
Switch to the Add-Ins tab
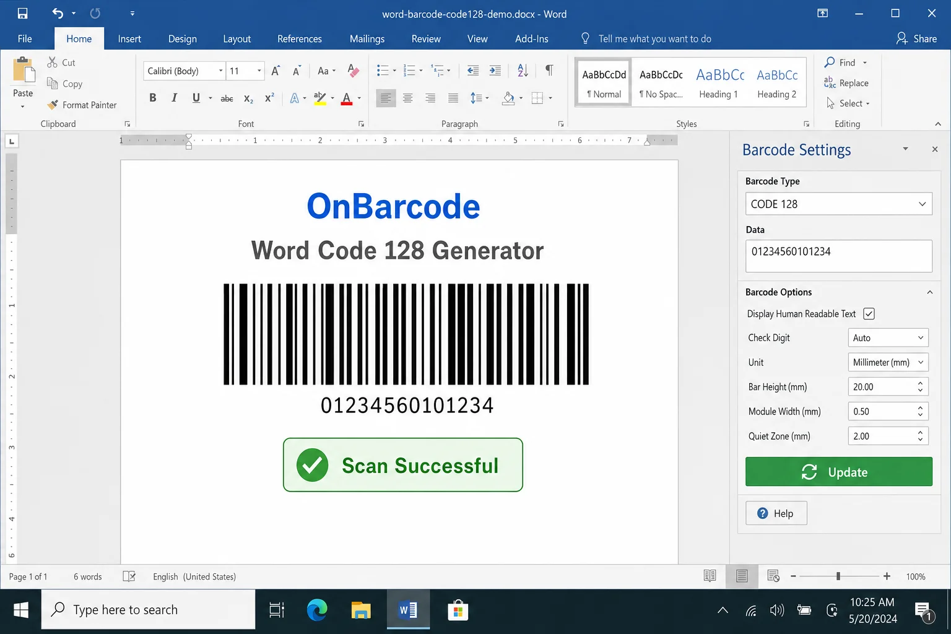[532, 38]
